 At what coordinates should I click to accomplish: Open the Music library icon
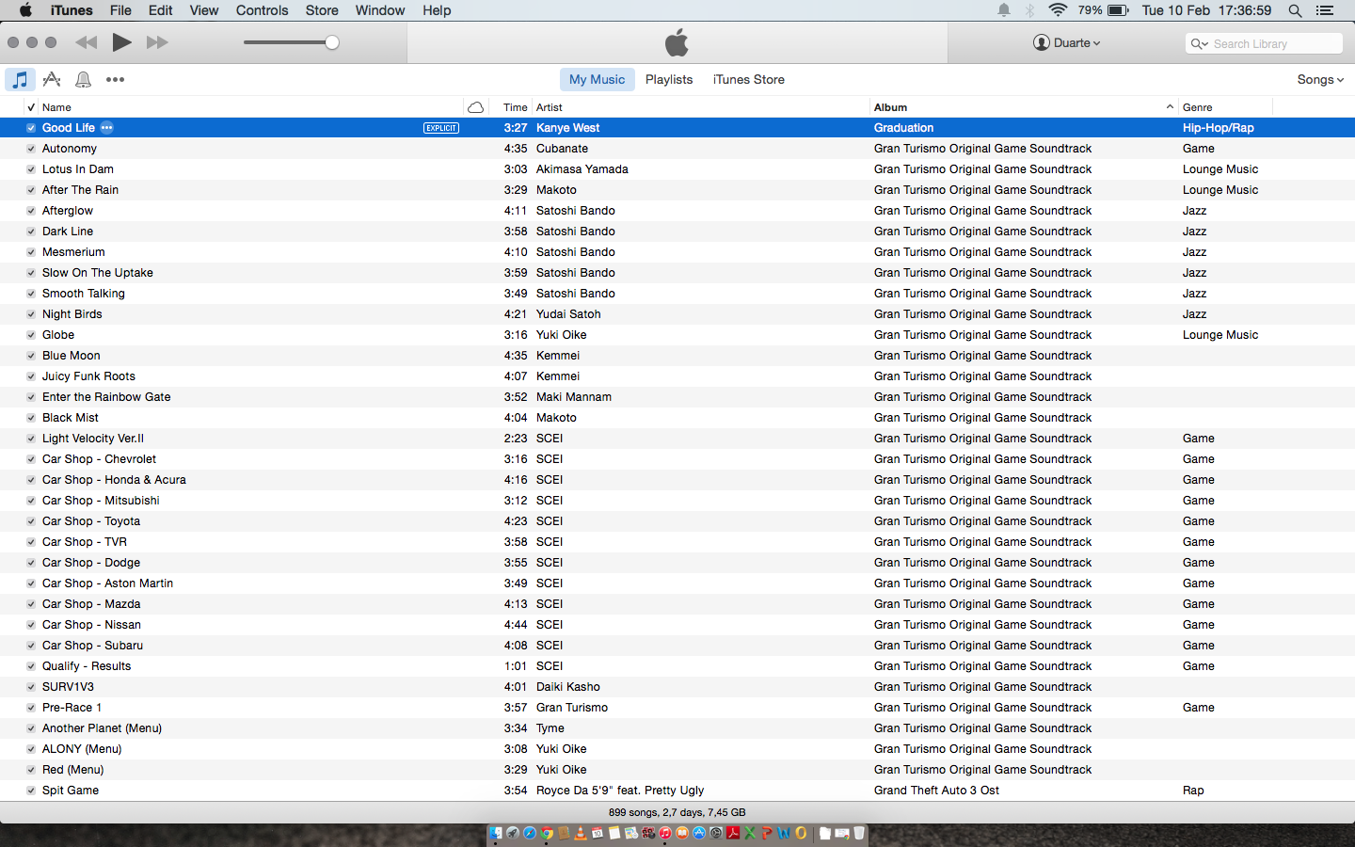tap(20, 80)
